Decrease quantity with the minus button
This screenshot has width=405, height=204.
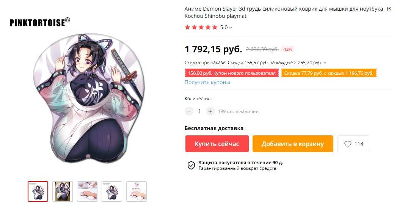click(x=189, y=111)
